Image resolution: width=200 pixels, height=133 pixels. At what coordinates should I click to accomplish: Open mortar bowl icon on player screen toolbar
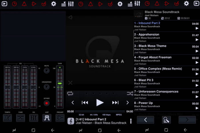tap(110, 4)
